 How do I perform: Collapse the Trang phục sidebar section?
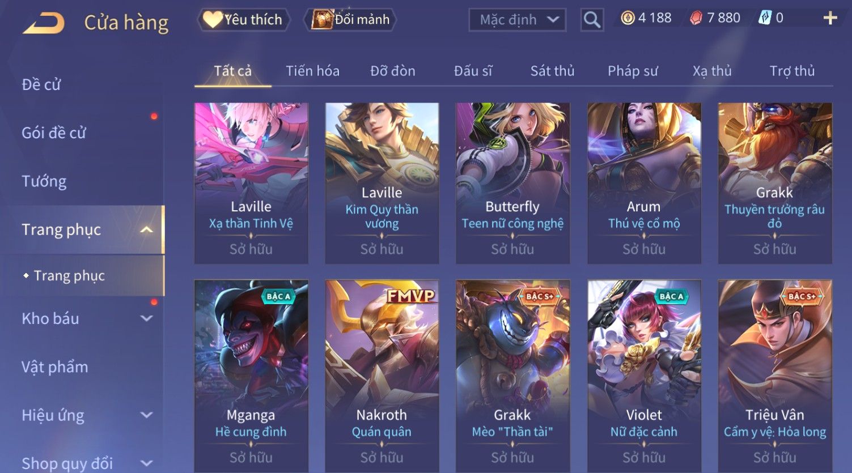[x=146, y=229]
